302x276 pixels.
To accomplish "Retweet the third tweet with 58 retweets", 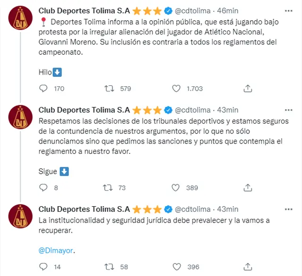I will pyautogui.click(x=109, y=267).
